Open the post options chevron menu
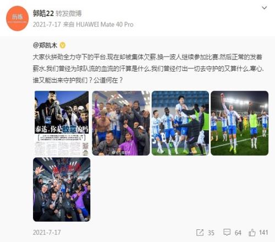This screenshot has height=242, width=275. (264, 8)
